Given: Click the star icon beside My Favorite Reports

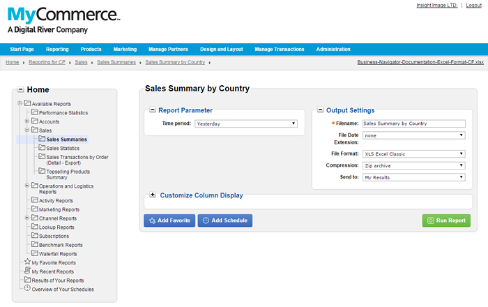Looking at the screenshot, I should tap(27, 262).
